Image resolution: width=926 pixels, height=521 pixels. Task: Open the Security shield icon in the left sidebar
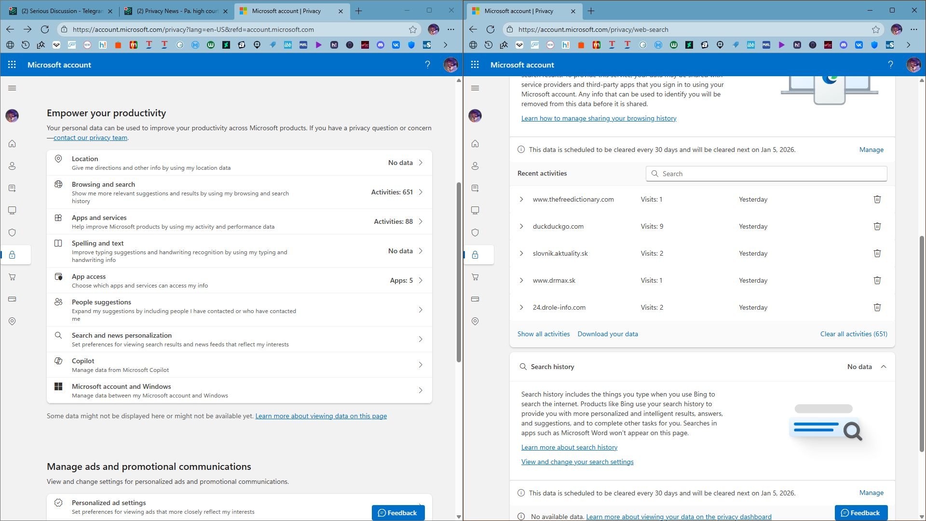coord(12,233)
